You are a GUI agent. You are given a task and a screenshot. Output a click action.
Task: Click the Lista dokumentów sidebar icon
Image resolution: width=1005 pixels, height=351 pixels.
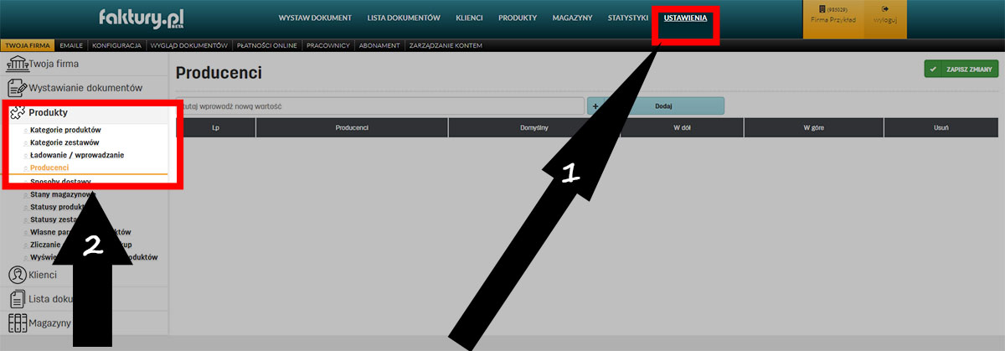[16, 299]
